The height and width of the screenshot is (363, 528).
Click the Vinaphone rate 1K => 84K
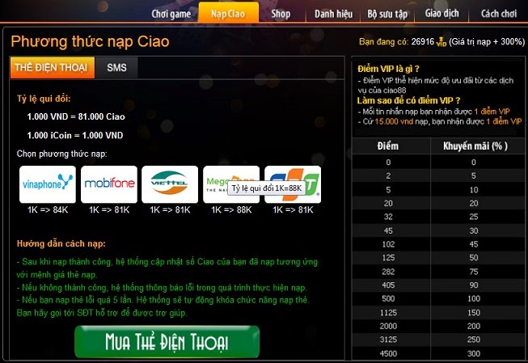pos(48,209)
